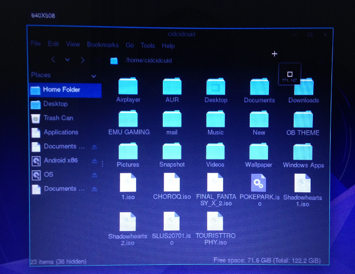Collapse the Places panel chevron
The height and width of the screenshot is (274, 355).
[x=94, y=76]
